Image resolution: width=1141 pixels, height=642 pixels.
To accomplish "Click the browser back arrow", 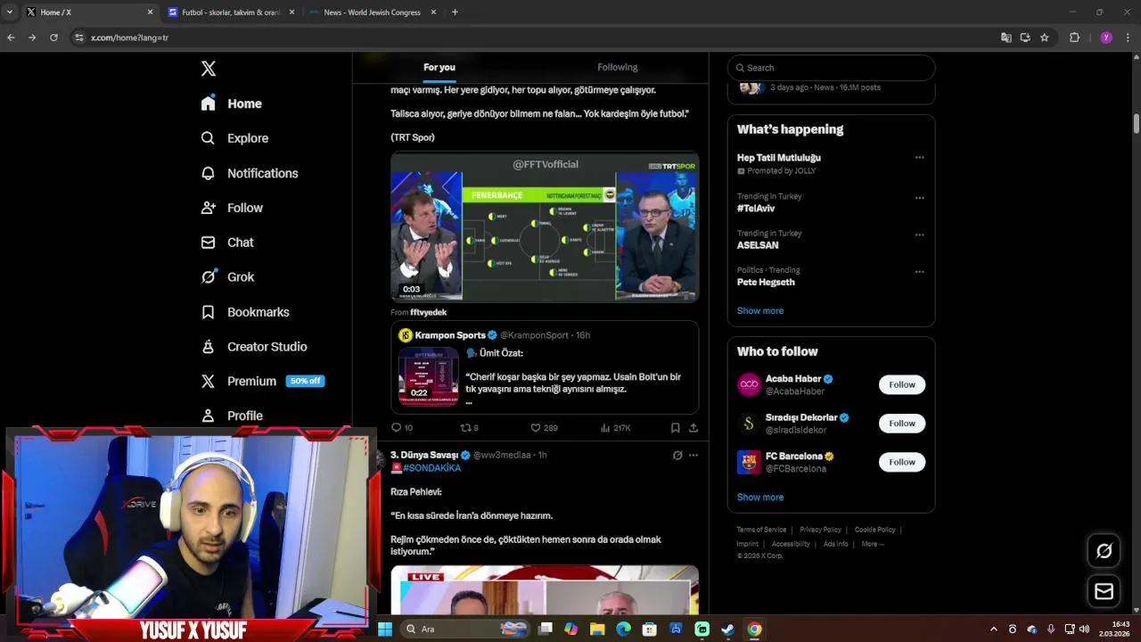I will (x=11, y=37).
